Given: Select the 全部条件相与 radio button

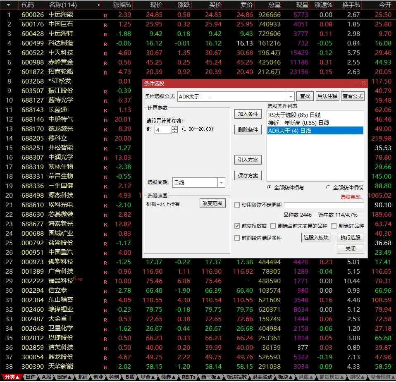Looking at the screenshot, I should click(x=270, y=187).
